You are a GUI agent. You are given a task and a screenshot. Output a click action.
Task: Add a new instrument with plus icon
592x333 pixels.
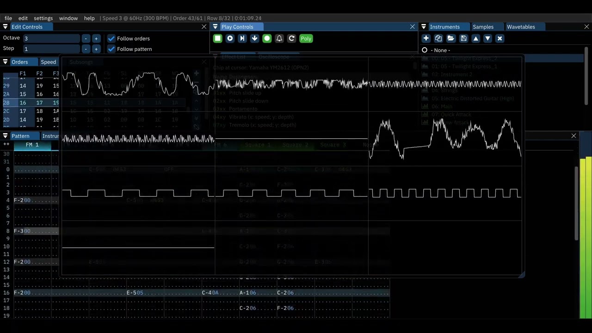tap(426, 38)
